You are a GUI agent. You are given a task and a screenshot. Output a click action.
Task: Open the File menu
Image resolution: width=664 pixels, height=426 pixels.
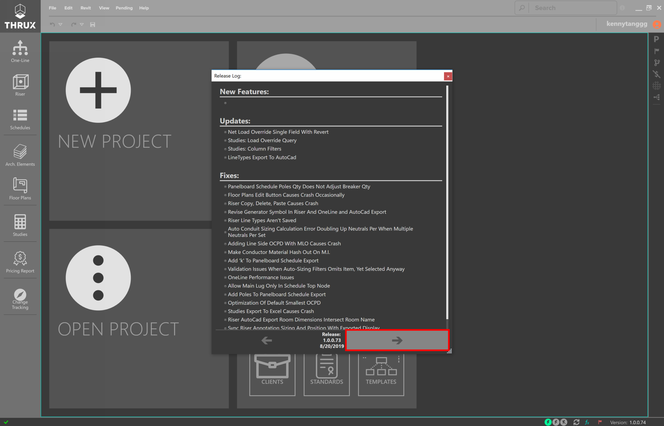[52, 8]
